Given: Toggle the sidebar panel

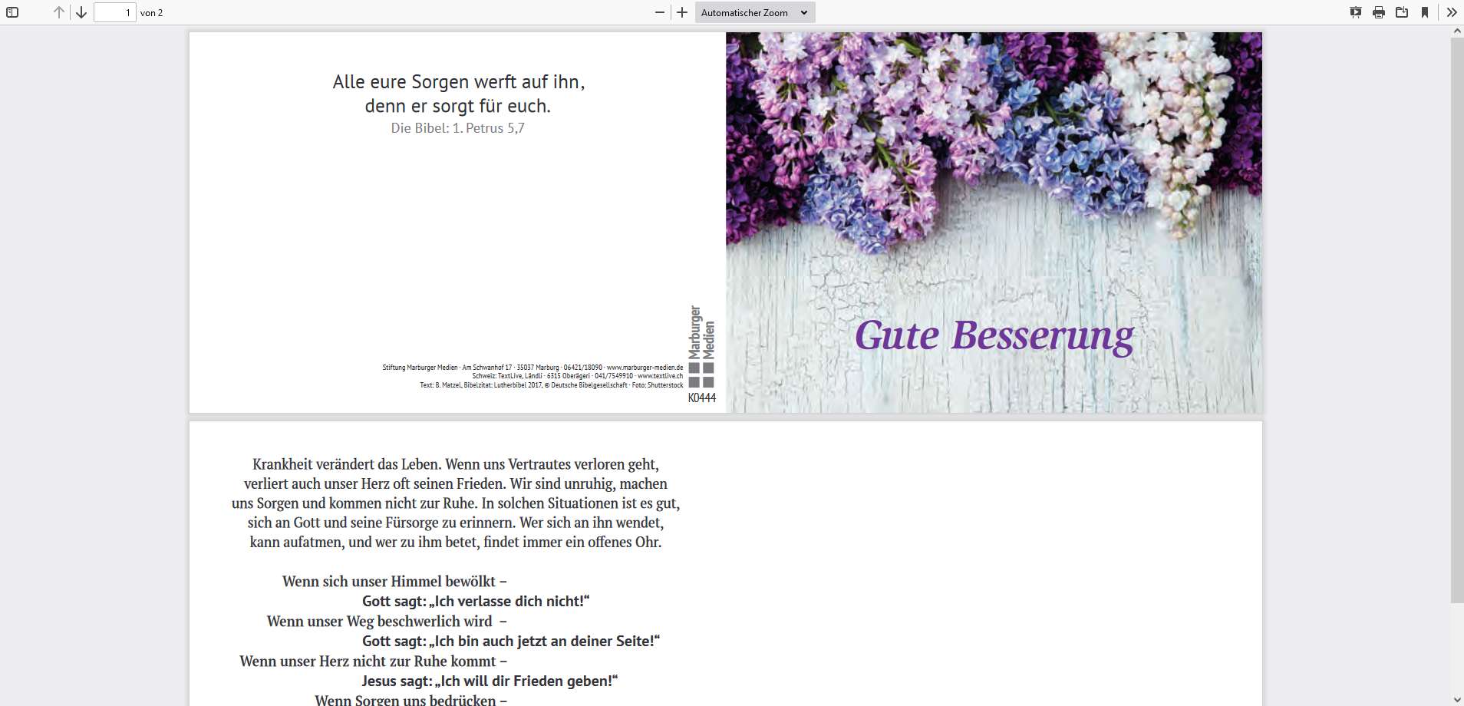Looking at the screenshot, I should pyautogui.click(x=12, y=12).
